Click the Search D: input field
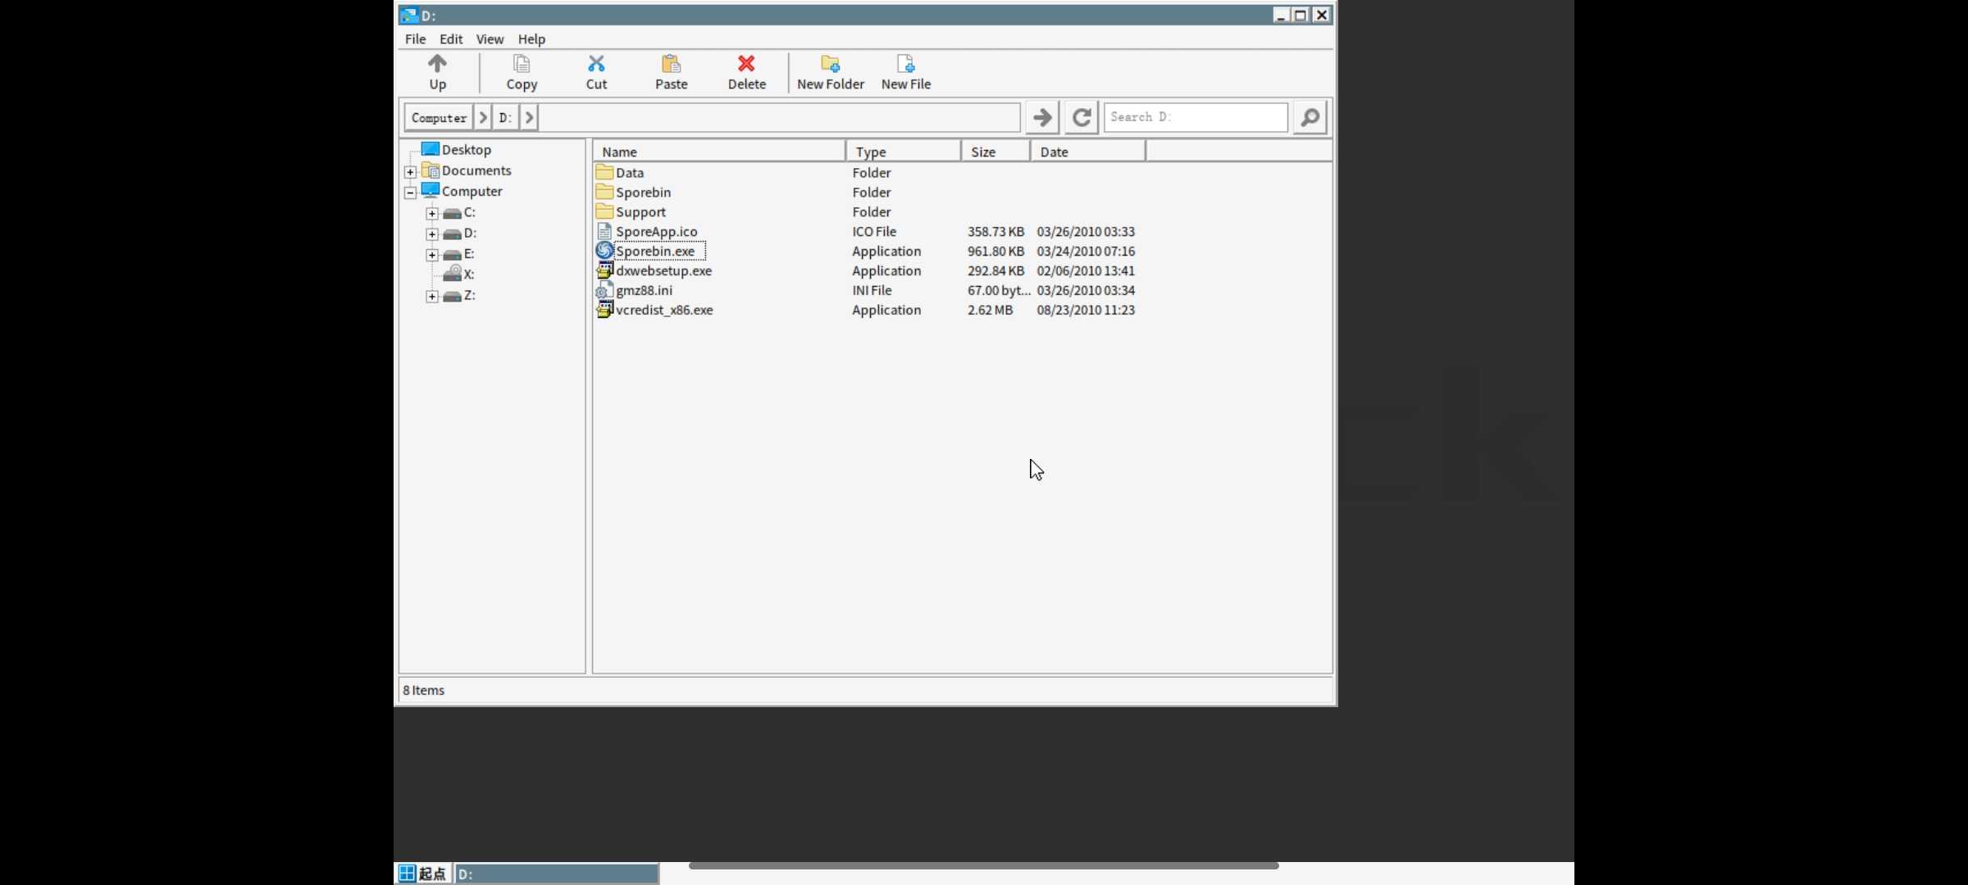This screenshot has width=1968, height=885. point(1195,117)
